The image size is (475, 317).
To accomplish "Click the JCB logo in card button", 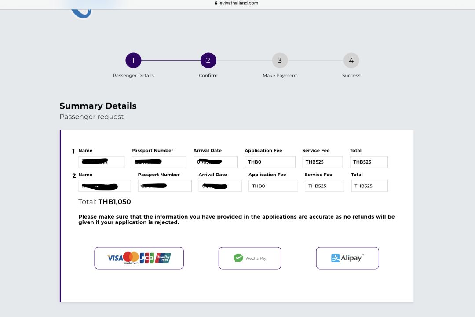I will coord(147,258).
